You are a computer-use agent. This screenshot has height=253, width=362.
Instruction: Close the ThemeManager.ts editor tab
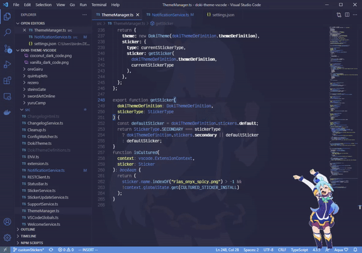point(138,14)
